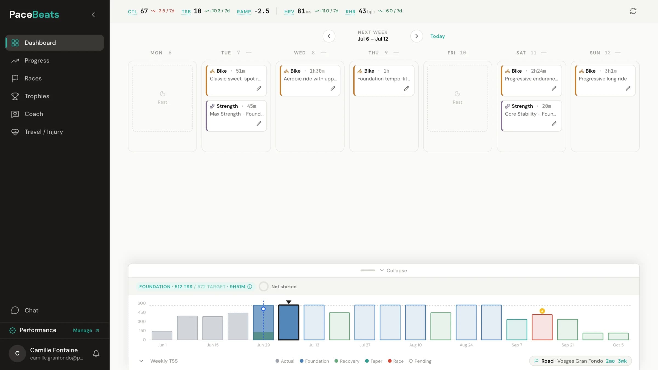Select the Jun 29 current week bar
This screenshot has width=658, height=370.
pyautogui.click(x=263, y=322)
